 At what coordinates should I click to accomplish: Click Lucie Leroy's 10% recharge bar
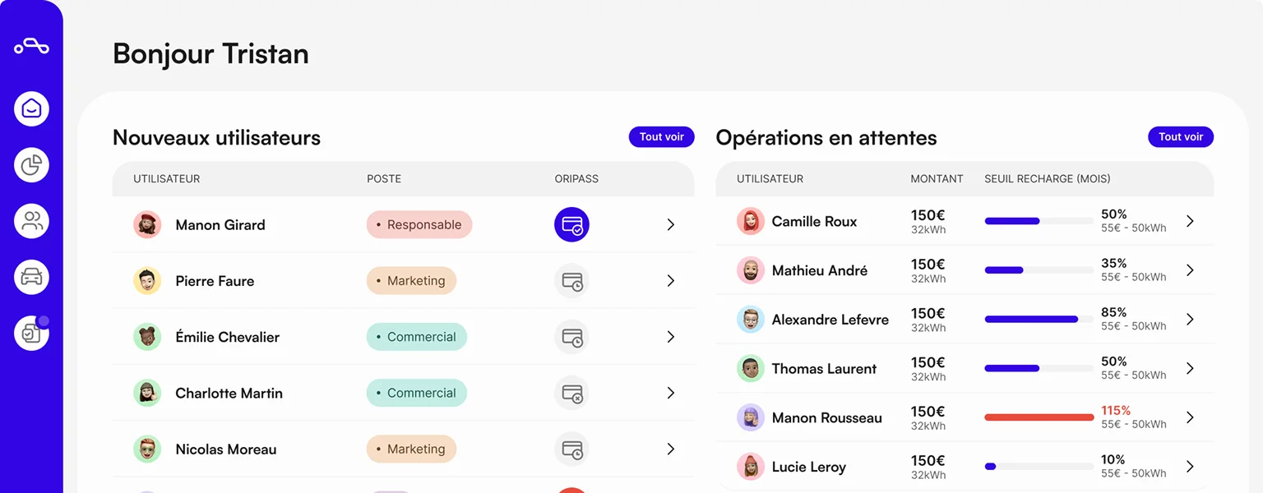pyautogui.click(x=1039, y=467)
